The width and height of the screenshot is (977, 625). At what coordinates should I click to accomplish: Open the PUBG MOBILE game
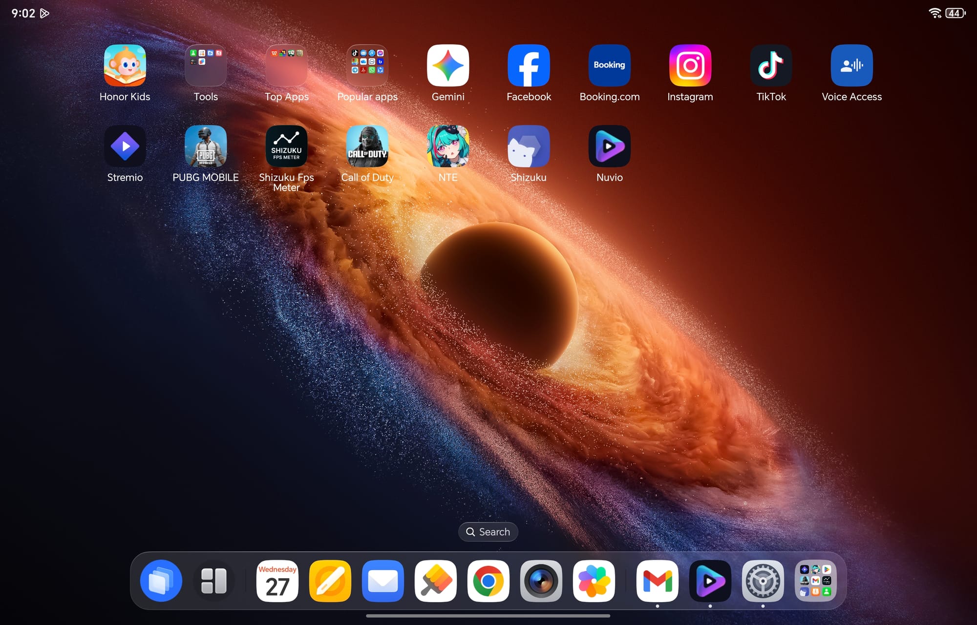point(206,146)
